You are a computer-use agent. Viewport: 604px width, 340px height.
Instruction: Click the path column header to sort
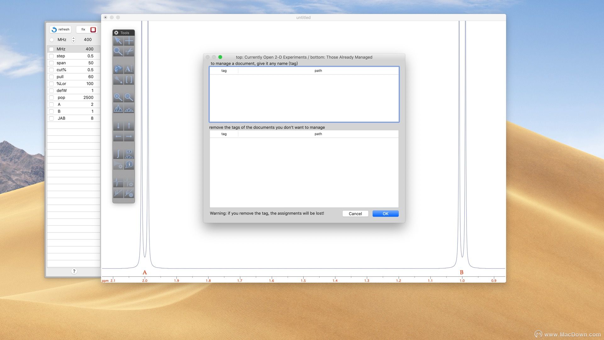[318, 70]
